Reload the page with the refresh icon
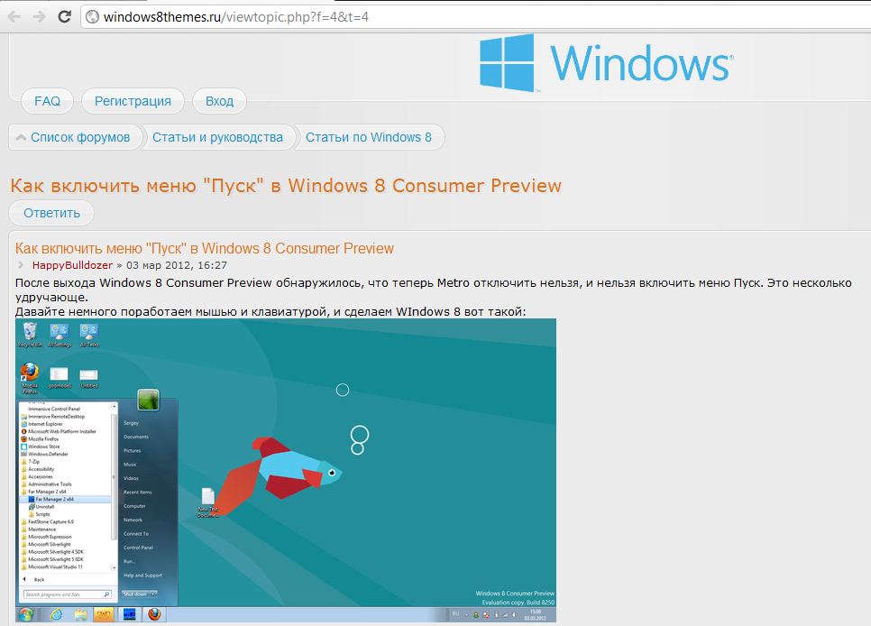The width and height of the screenshot is (871, 626). point(64,16)
